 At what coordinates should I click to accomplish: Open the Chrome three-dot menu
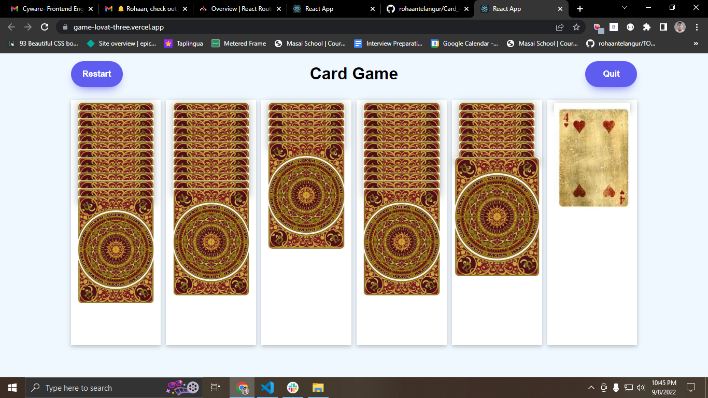point(697,26)
